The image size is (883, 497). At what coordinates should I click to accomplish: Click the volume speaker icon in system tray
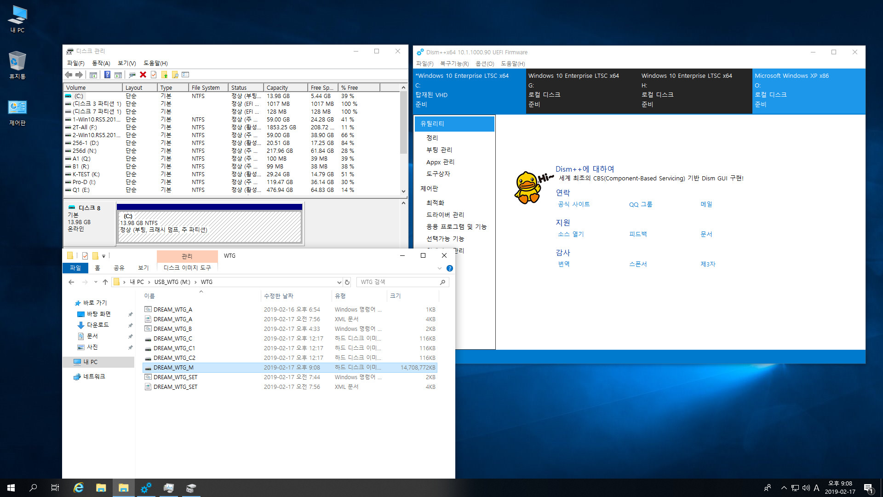coord(806,488)
